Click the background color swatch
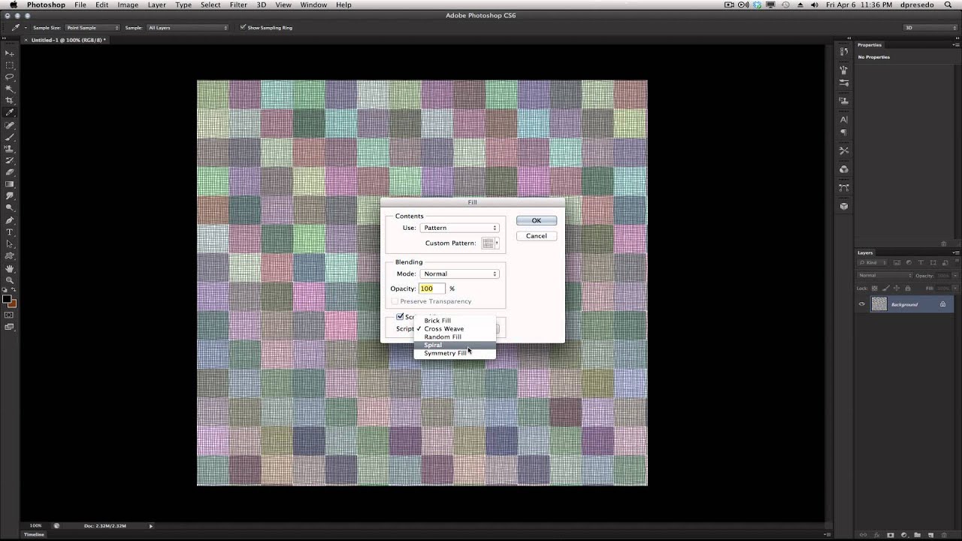This screenshot has width=962, height=541. 12,304
